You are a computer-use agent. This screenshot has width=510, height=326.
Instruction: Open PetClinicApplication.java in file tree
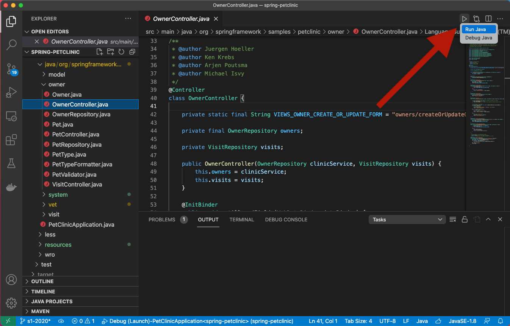pyautogui.click(x=81, y=224)
